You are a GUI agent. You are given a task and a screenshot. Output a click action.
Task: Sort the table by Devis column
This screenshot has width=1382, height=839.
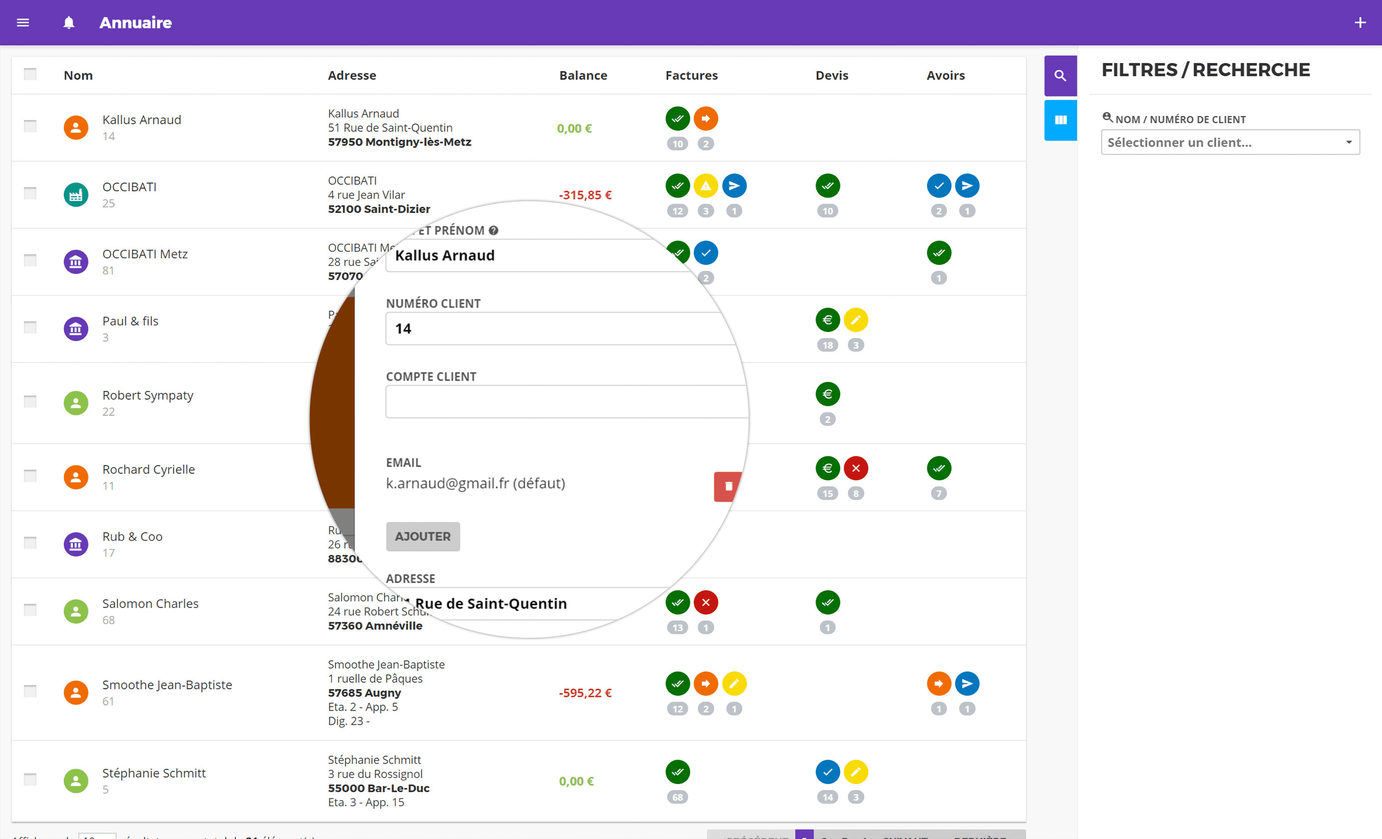pos(832,75)
